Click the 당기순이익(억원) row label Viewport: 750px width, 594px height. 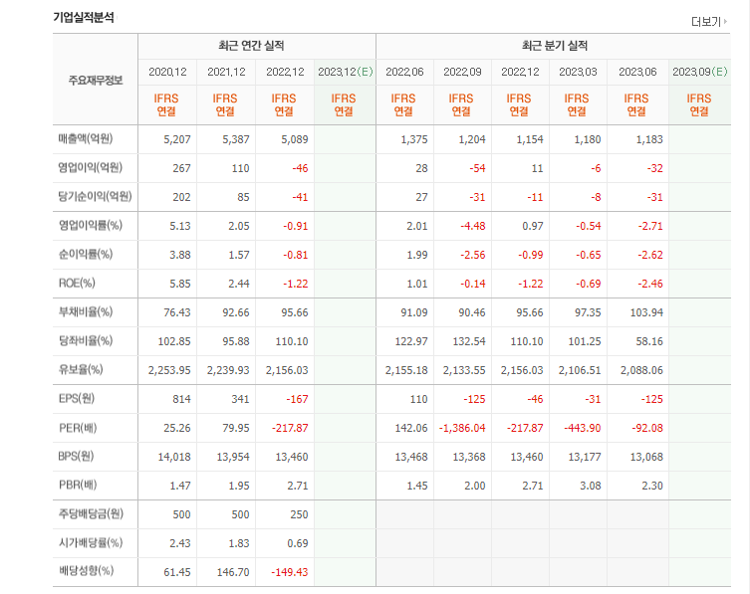[95, 196]
